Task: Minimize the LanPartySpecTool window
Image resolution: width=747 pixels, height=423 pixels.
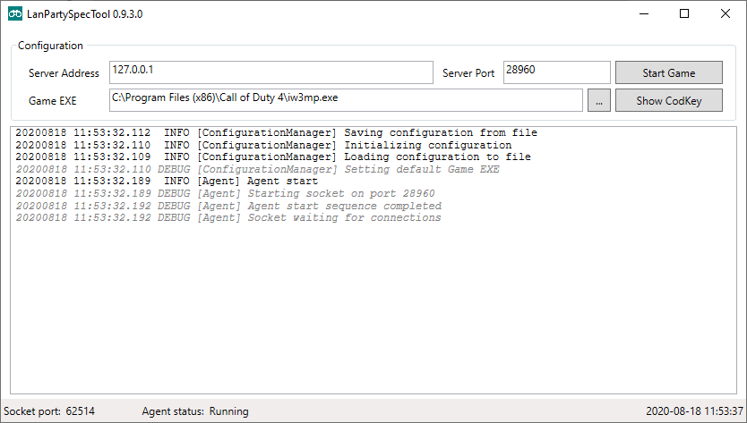Action: 642,14
